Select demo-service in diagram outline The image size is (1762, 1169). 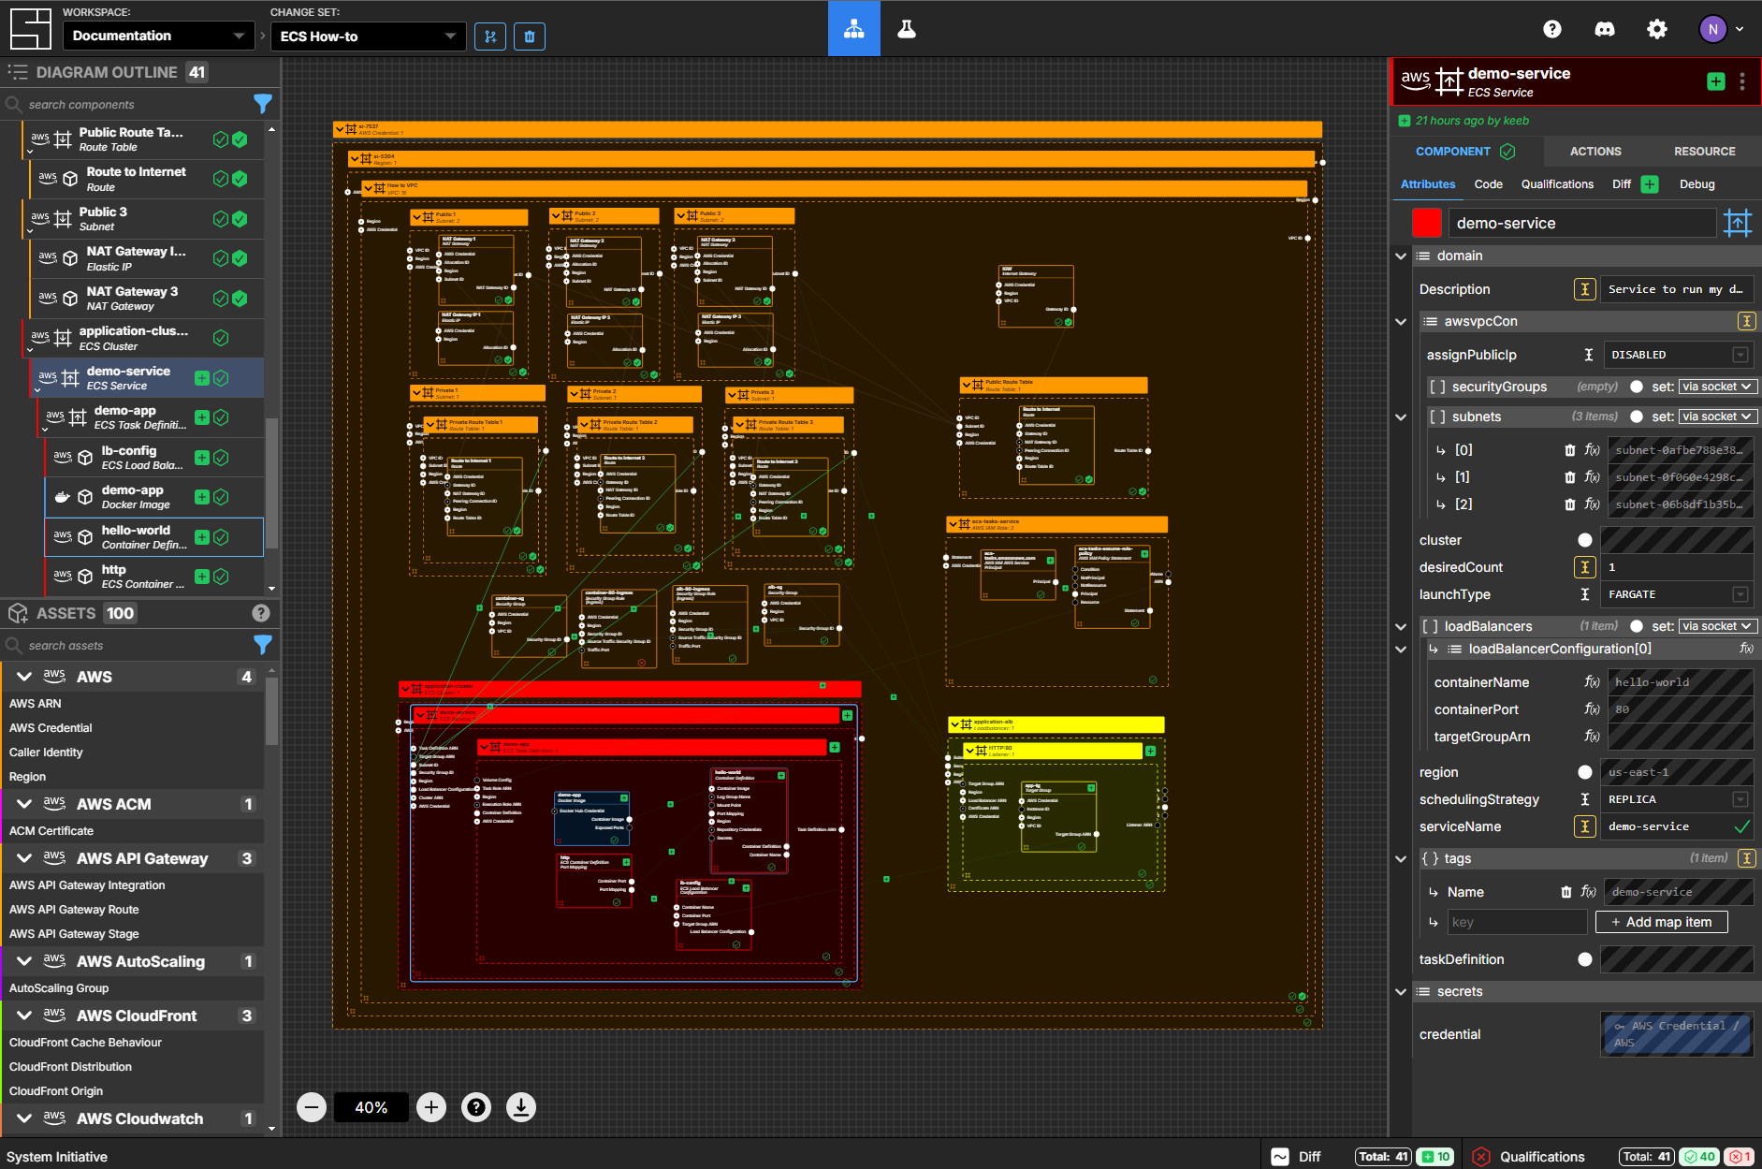pyautogui.click(x=147, y=378)
